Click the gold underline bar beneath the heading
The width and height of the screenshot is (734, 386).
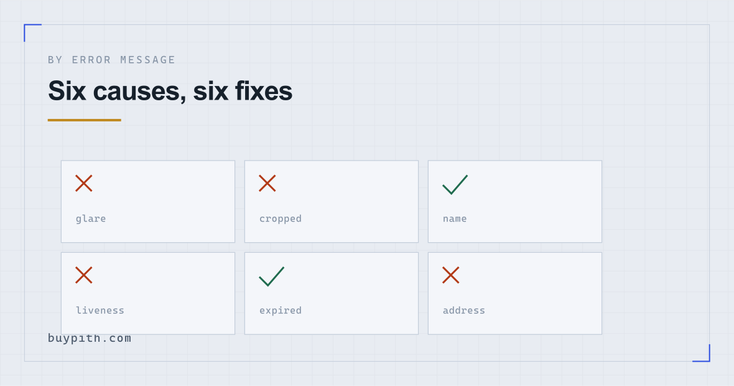[84, 120]
